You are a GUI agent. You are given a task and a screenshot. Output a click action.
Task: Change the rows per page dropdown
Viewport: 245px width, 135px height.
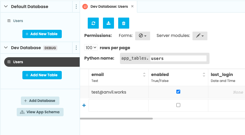click(x=91, y=48)
